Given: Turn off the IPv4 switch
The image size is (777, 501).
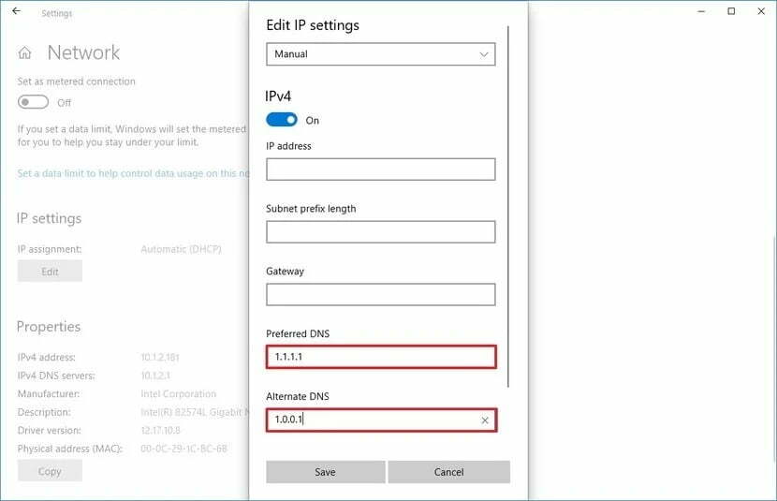Looking at the screenshot, I should tap(282, 120).
